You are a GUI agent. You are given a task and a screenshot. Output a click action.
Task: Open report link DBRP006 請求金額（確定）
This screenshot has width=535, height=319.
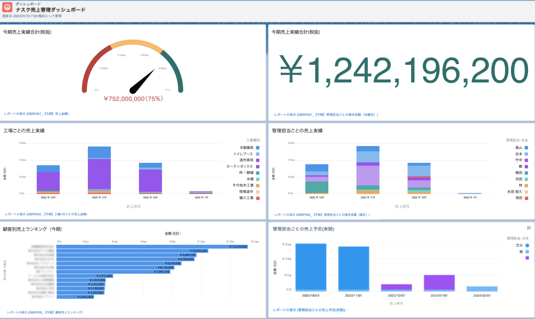[322, 215]
